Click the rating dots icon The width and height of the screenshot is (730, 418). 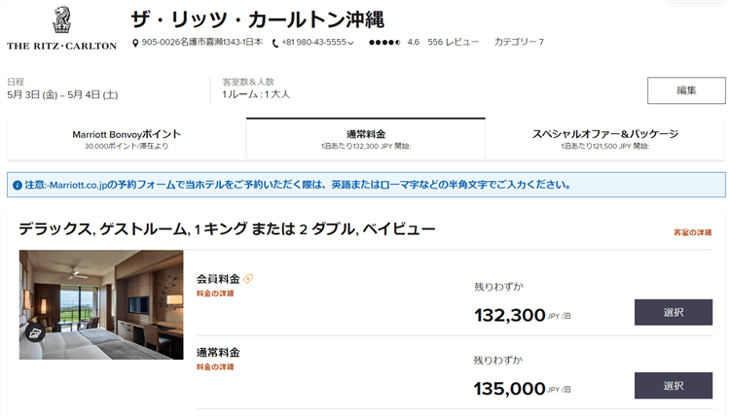point(384,43)
